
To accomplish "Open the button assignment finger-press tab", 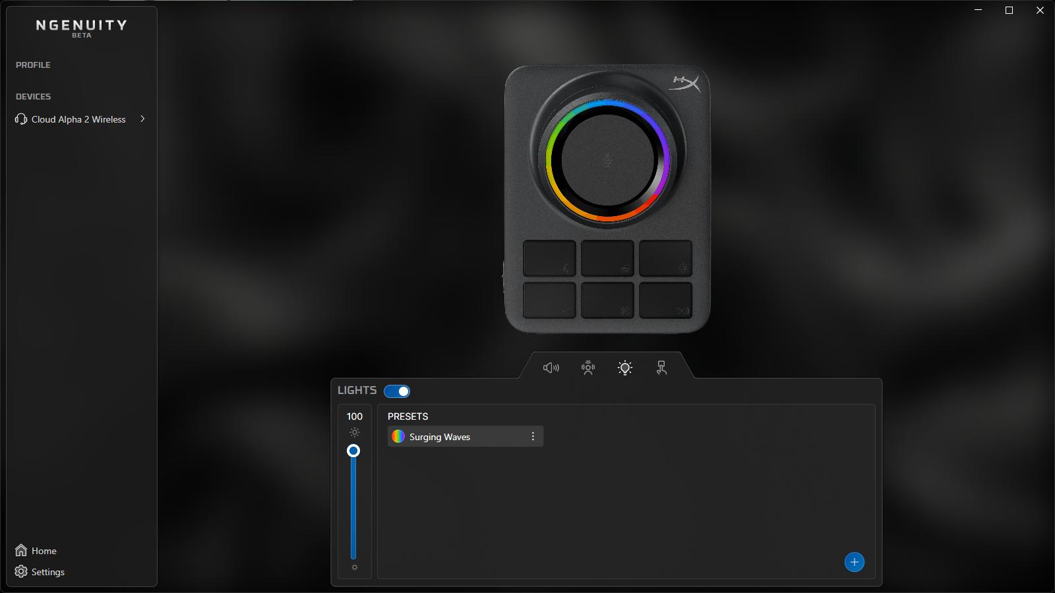I will 662,368.
